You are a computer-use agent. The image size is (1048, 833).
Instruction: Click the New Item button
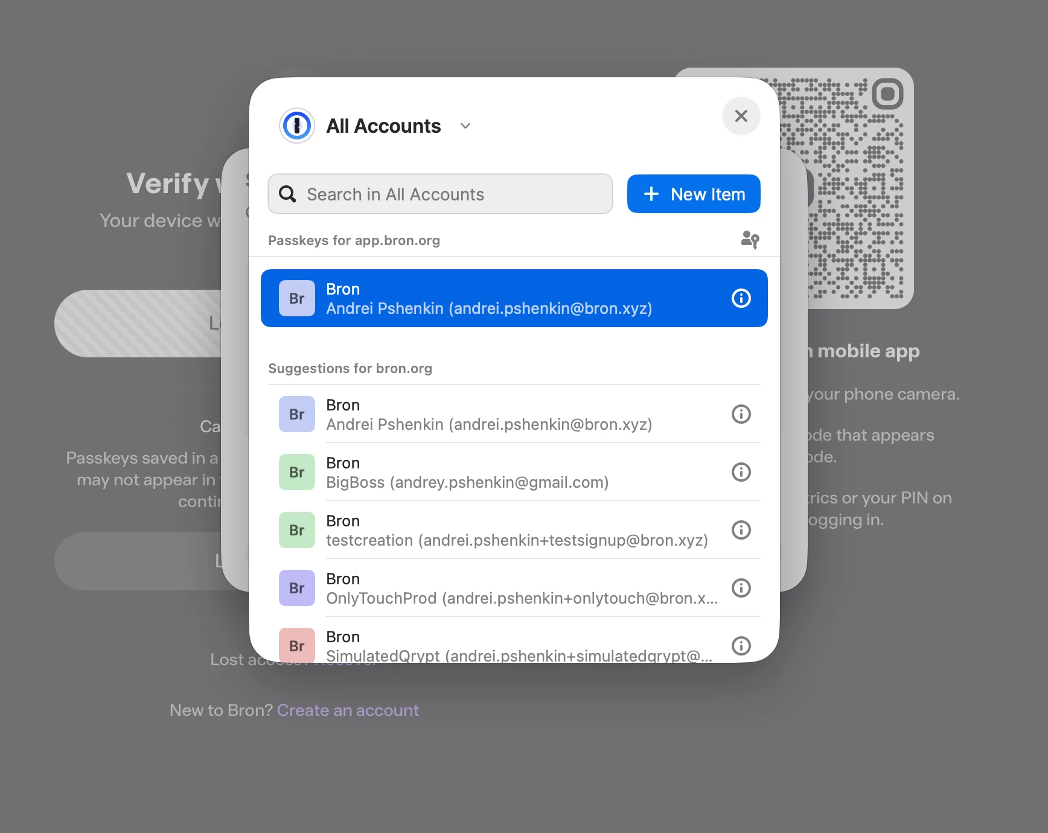point(694,194)
